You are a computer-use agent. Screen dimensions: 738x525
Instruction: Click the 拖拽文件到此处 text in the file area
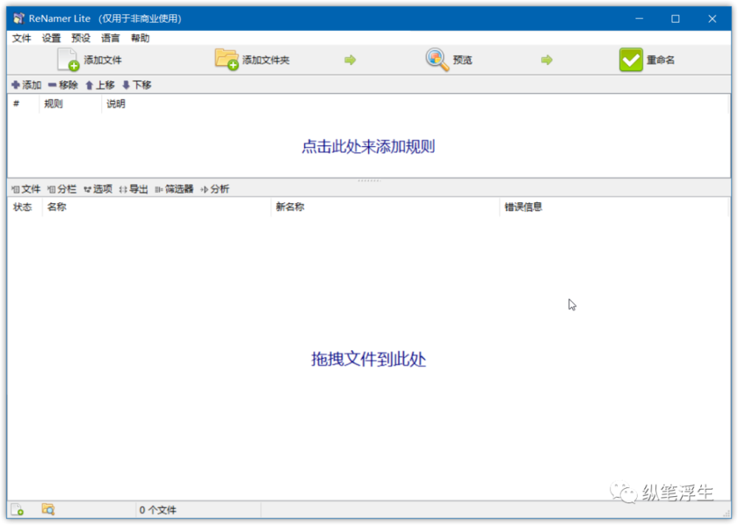coord(368,360)
